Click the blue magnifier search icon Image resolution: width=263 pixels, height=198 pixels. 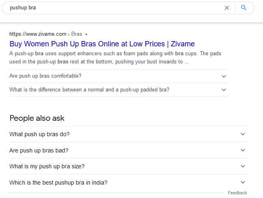click(x=243, y=8)
